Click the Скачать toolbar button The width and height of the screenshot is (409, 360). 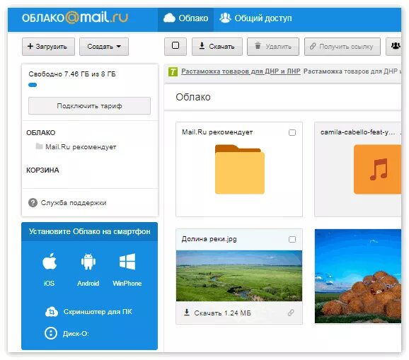217,47
